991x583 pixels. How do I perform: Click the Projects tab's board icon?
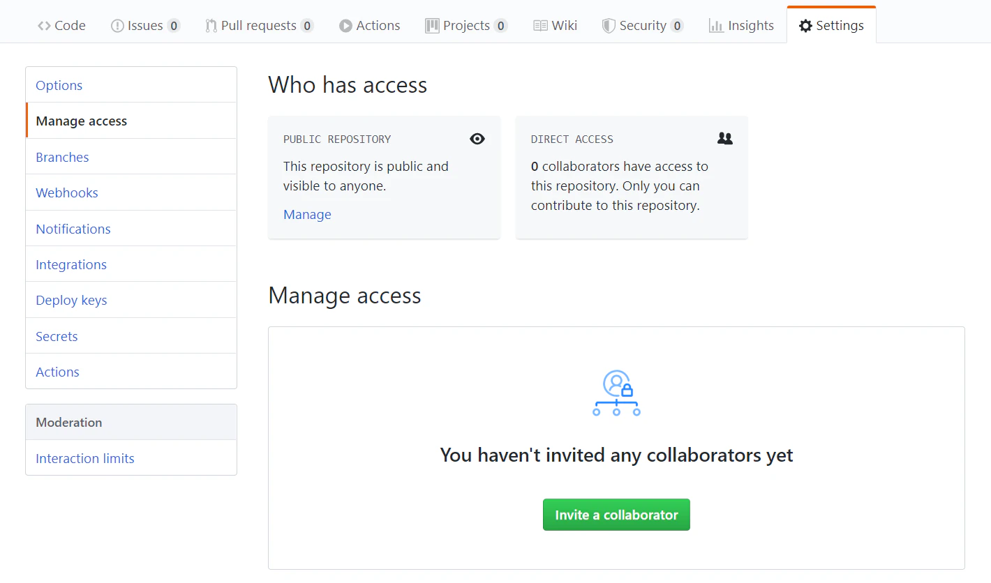pyautogui.click(x=432, y=26)
